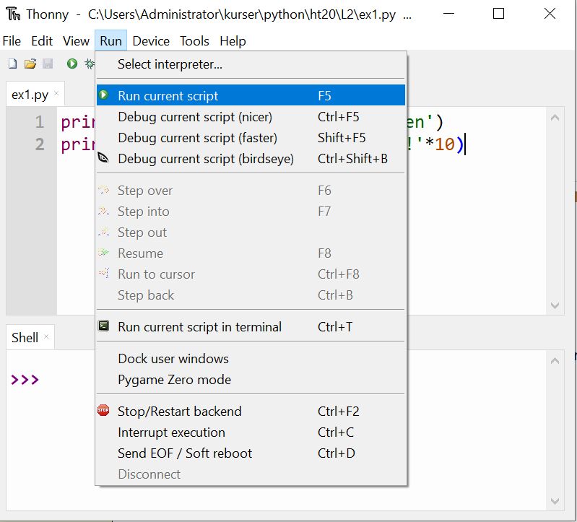Screen dimensions: 577x522
Task: Click Shell scrollbar down arrow
Action: (555, 501)
